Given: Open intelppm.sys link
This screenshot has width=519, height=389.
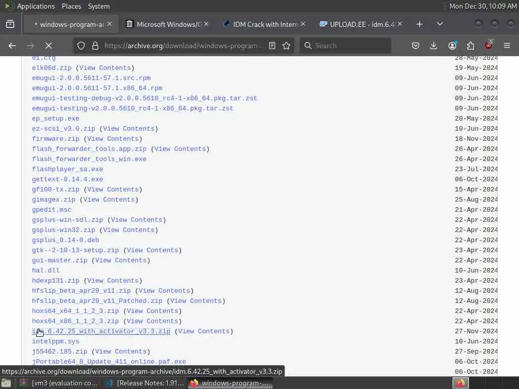Looking at the screenshot, I should tap(56, 341).
